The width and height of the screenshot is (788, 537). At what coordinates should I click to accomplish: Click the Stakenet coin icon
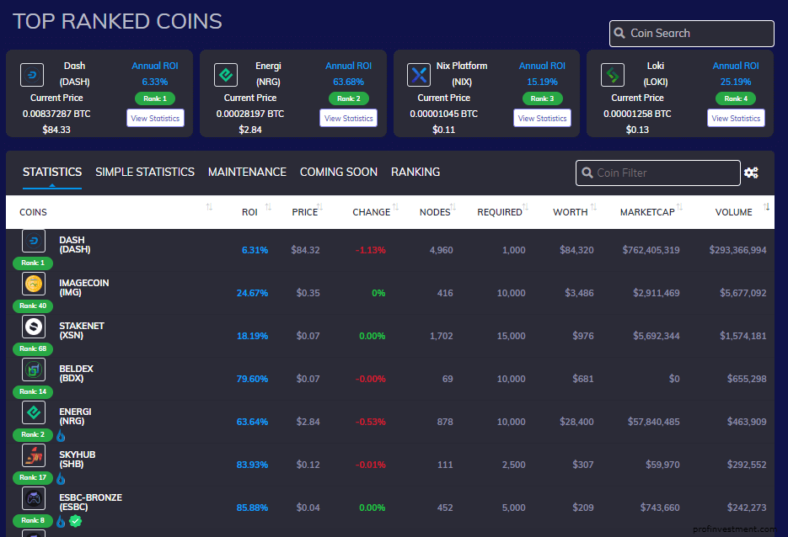click(x=34, y=327)
